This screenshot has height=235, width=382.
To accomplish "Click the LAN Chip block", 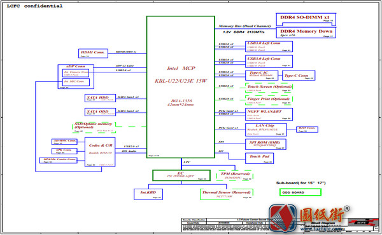I will (x=265, y=130).
